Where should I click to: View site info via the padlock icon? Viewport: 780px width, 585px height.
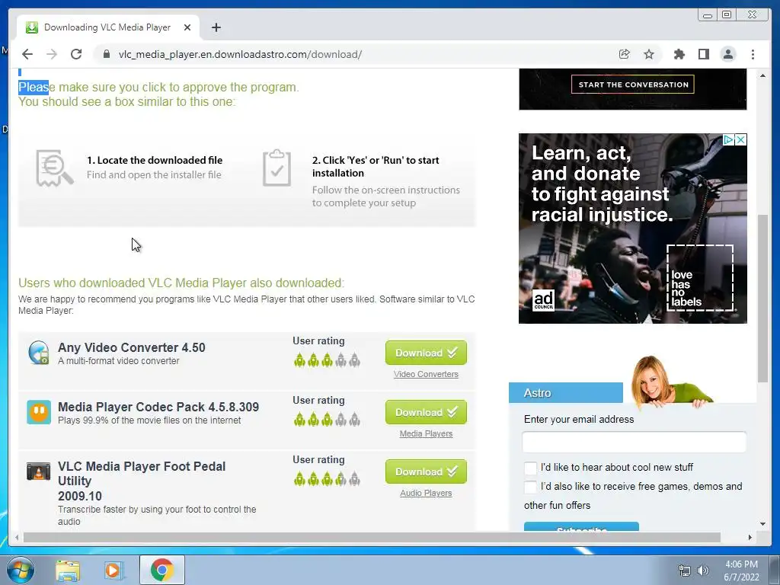pos(107,54)
